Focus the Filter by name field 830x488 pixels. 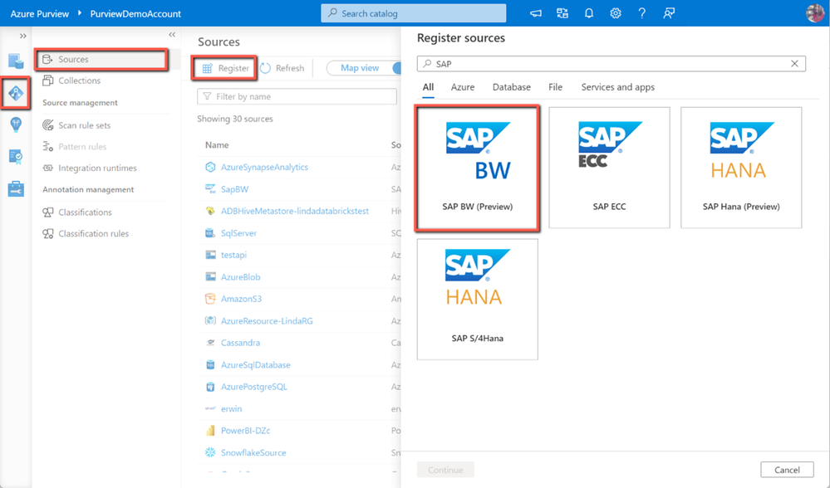coord(297,96)
